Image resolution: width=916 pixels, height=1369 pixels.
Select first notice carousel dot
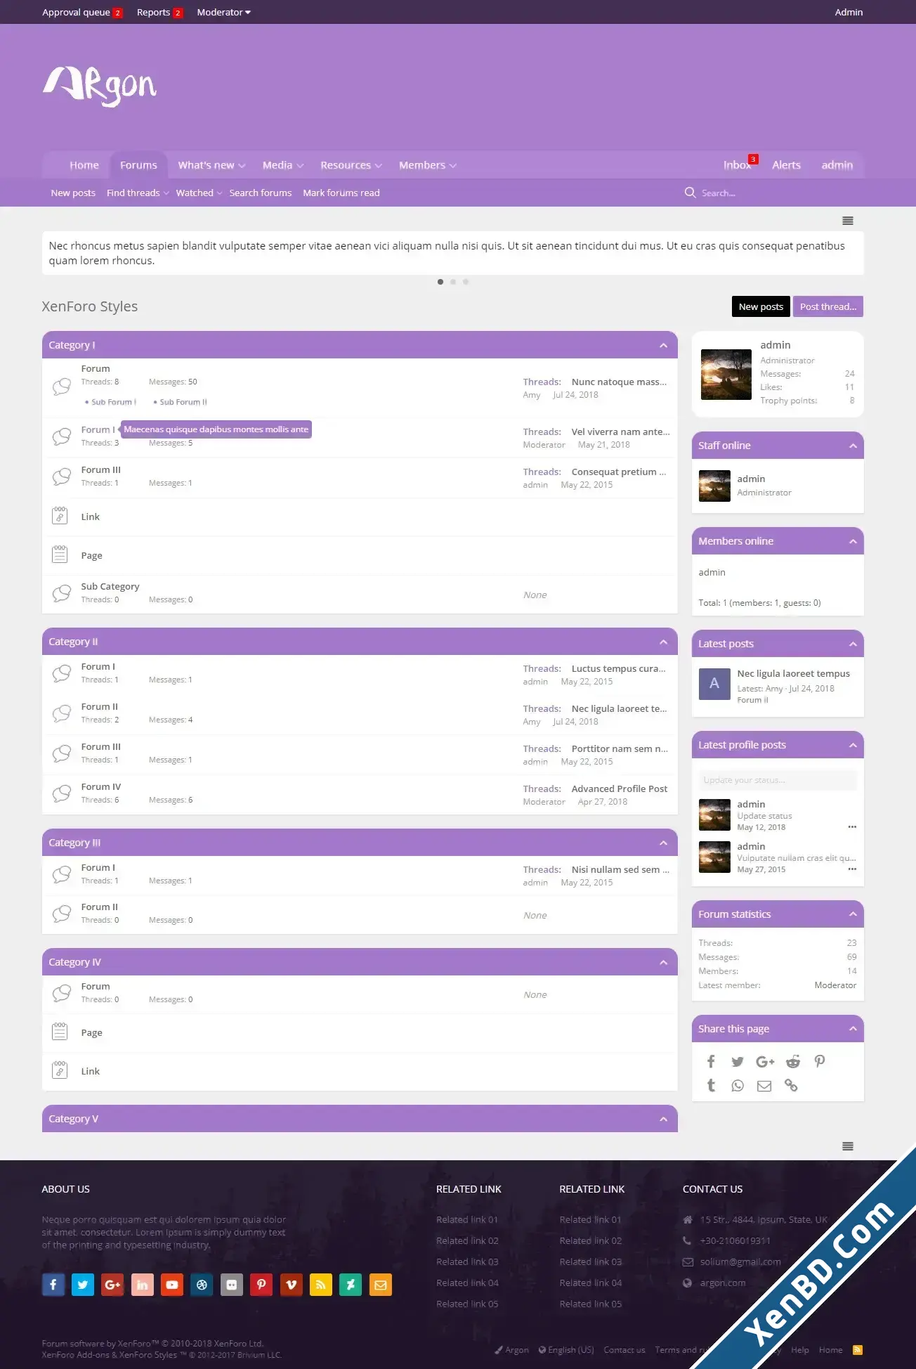(x=440, y=282)
